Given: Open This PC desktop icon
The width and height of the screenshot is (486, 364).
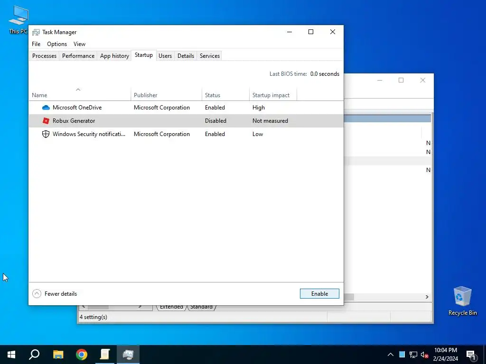Looking at the screenshot, I should (19, 19).
